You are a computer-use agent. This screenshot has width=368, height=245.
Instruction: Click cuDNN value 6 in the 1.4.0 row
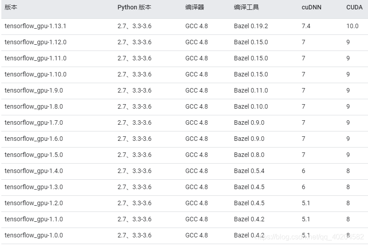tap(303, 171)
